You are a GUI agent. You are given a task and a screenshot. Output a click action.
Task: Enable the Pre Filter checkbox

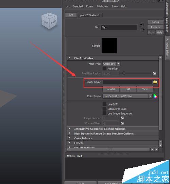104,68
